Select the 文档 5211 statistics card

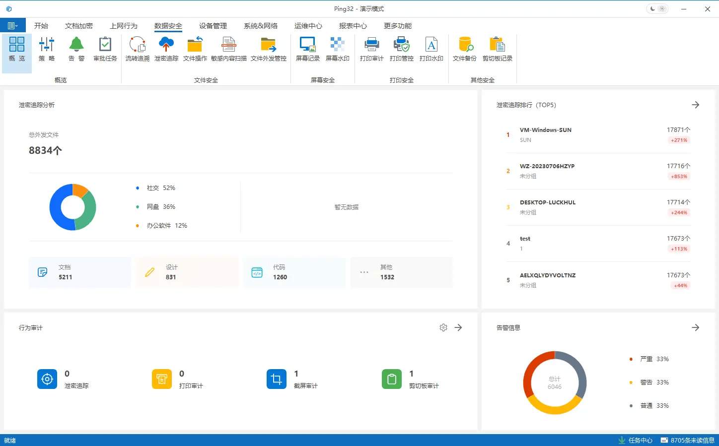click(x=79, y=272)
